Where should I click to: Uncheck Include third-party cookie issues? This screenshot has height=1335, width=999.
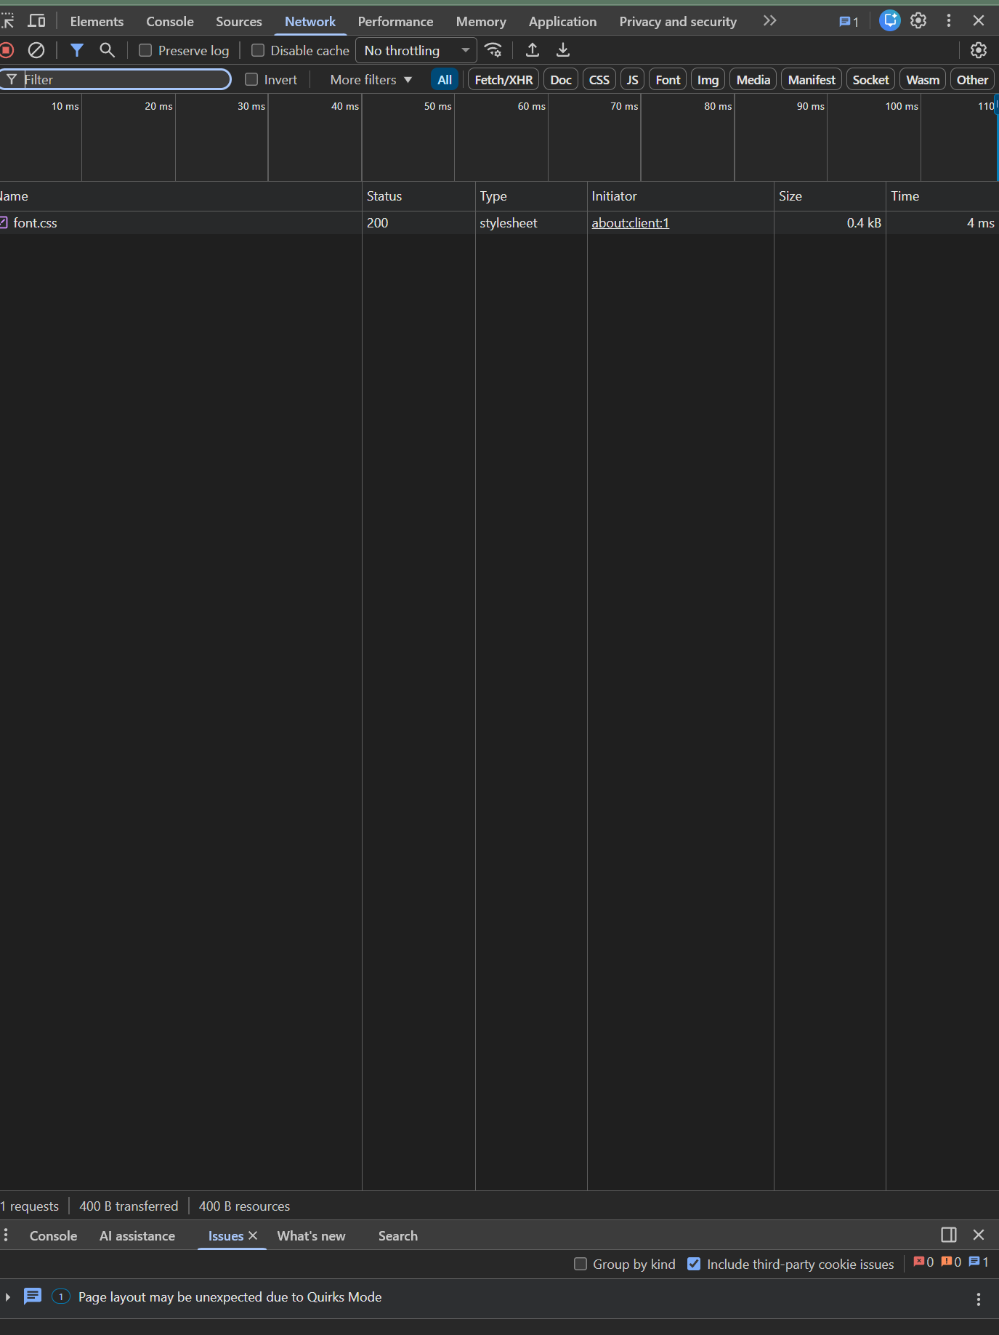tap(694, 1264)
